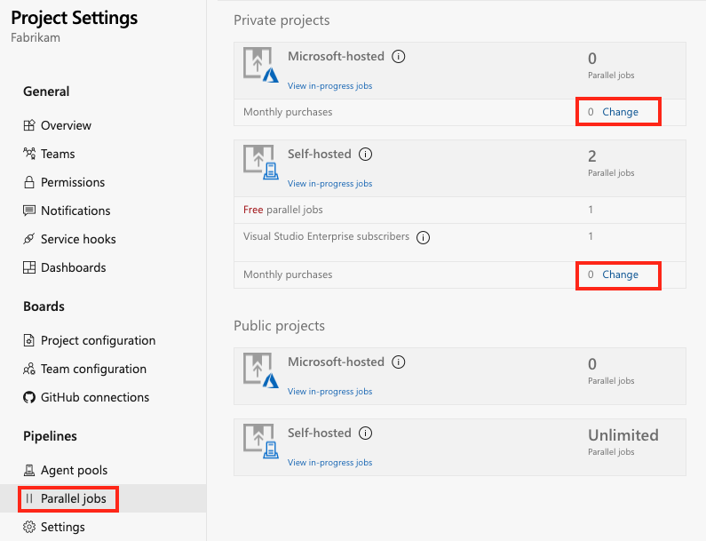Click info icon beside private Microsoft-hosted
This screenshot has height=541, width=706.
(x=399, y=56)
